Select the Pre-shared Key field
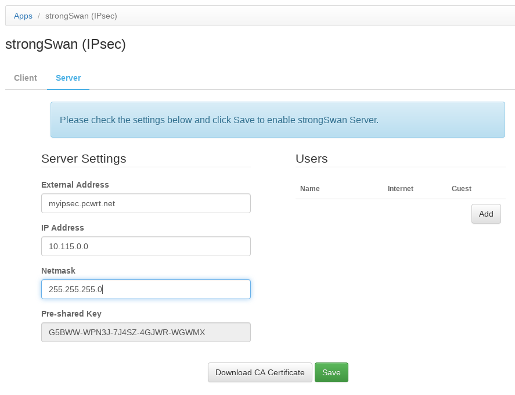This screenshot has height=395, width=515. 146,332
